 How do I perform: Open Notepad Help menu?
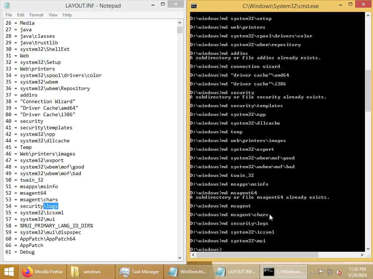point(67,15)
